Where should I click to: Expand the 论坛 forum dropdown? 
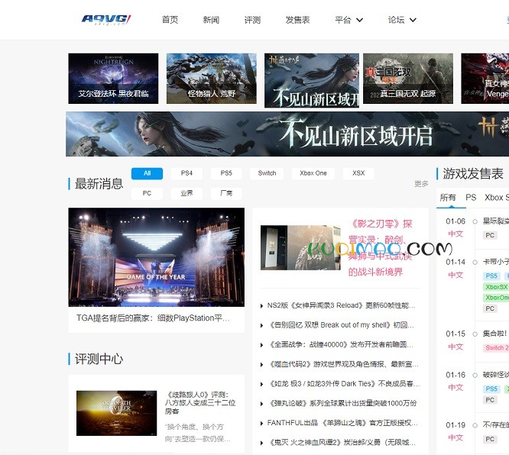pyautogui.click(x=402, y=20)
